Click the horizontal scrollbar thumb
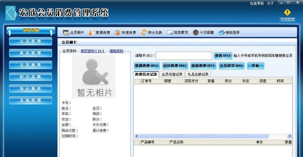Image resolution: width=303 pixels, height=157 pixels. point(204,136)
